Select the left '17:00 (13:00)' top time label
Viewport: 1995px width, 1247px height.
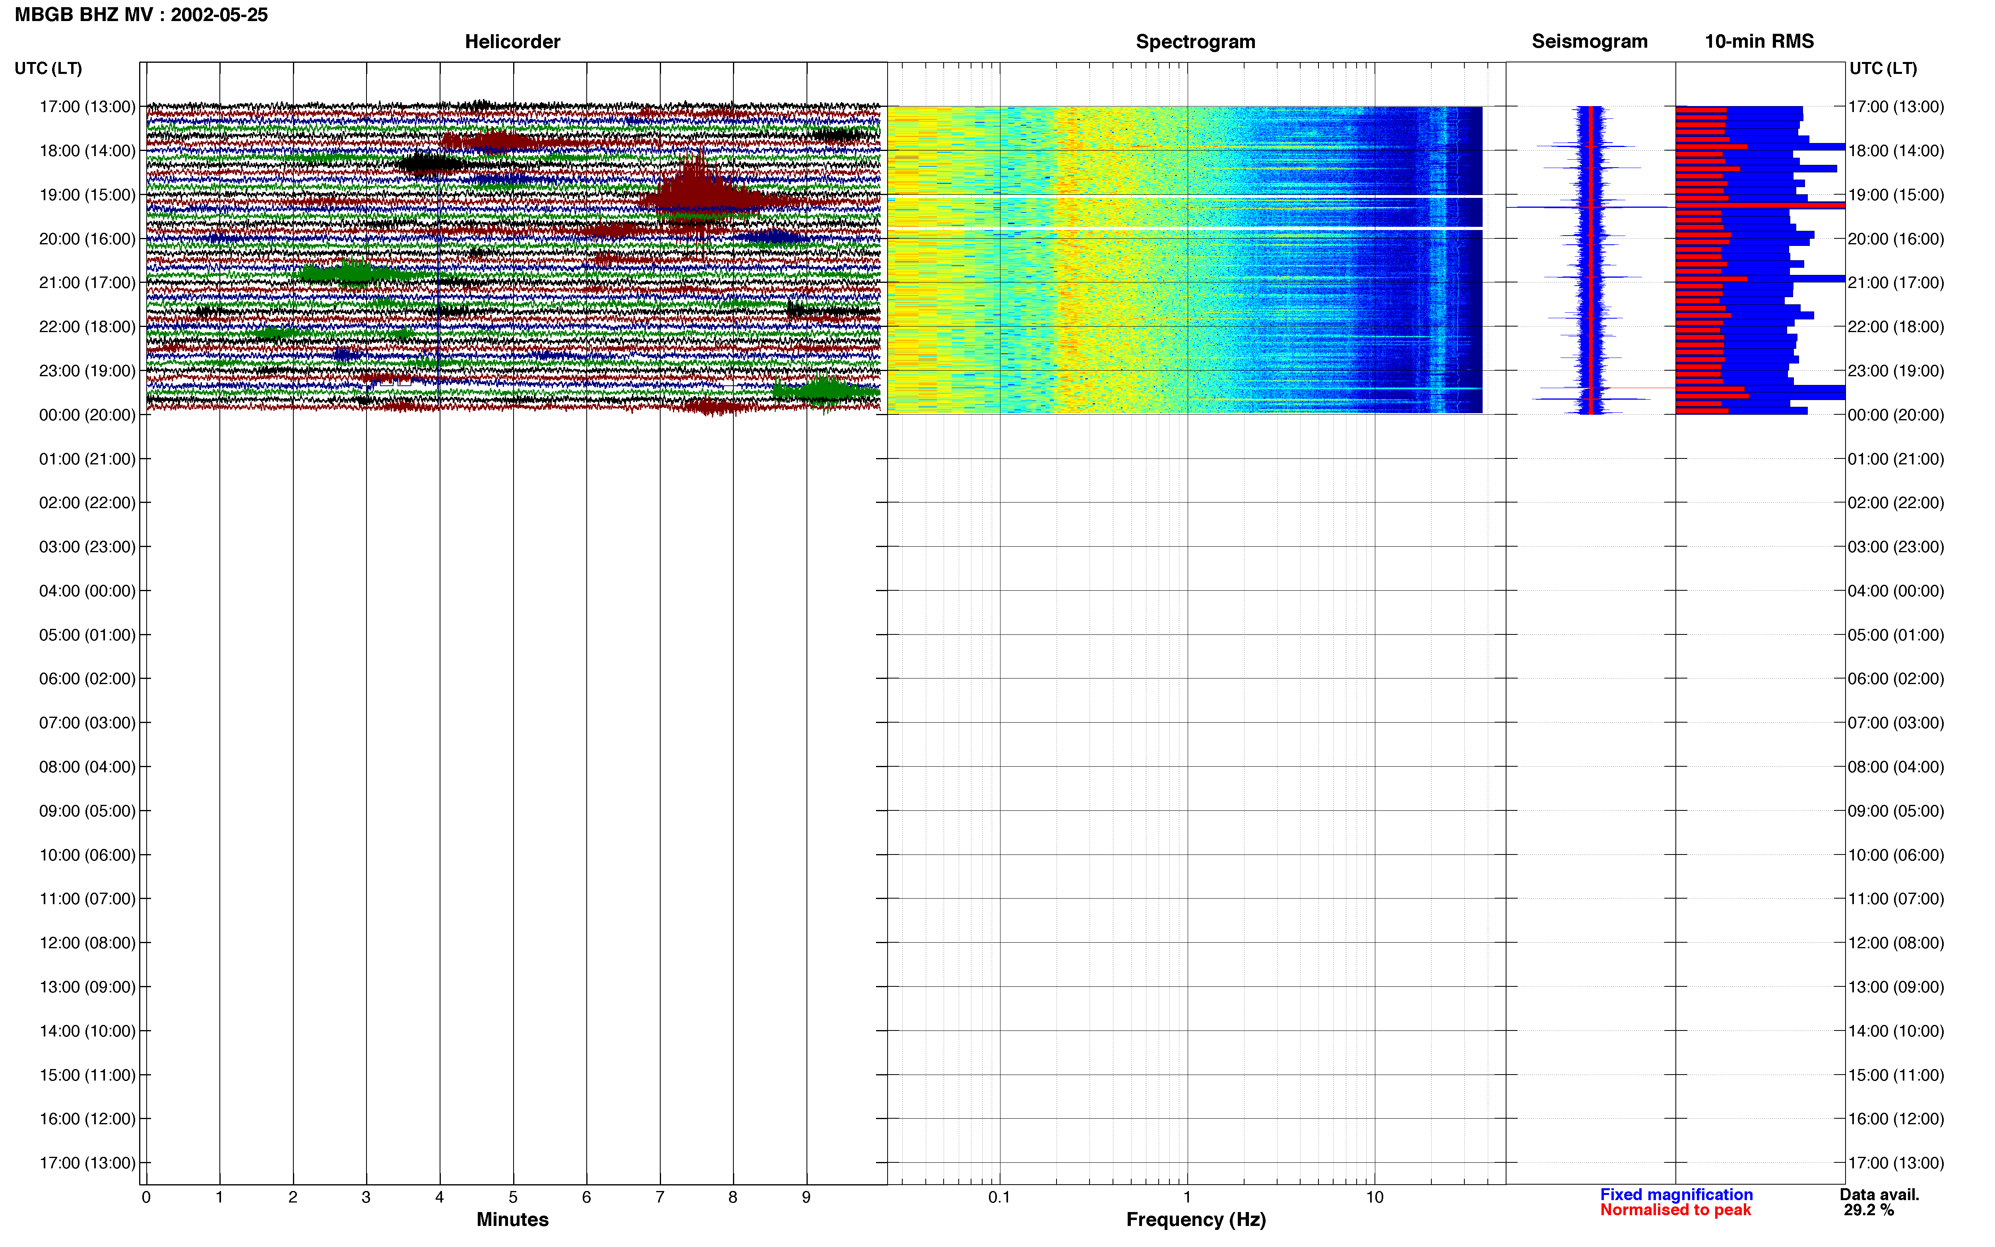pos(87,106)
